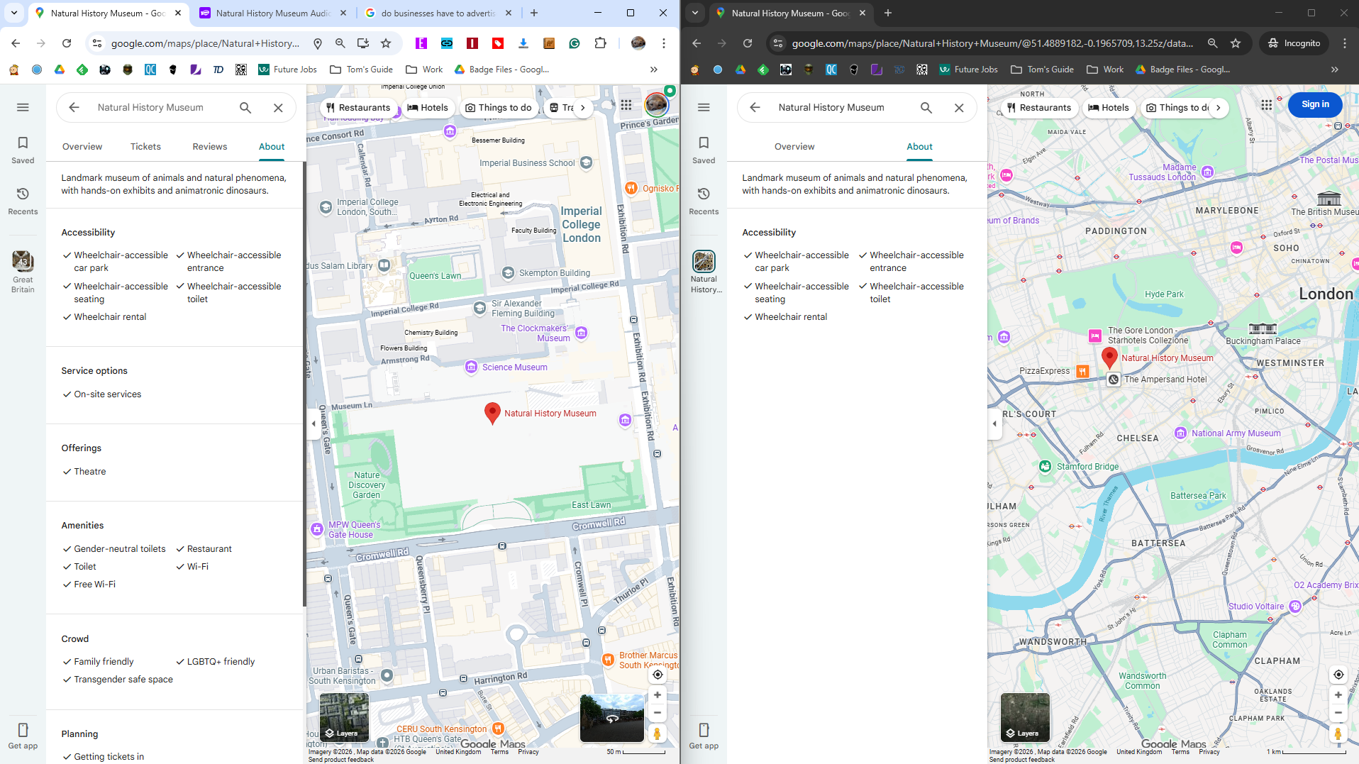Open the incognito window indicator menu
This screenshot has width=1359, height=764.
pos(1294,43)
